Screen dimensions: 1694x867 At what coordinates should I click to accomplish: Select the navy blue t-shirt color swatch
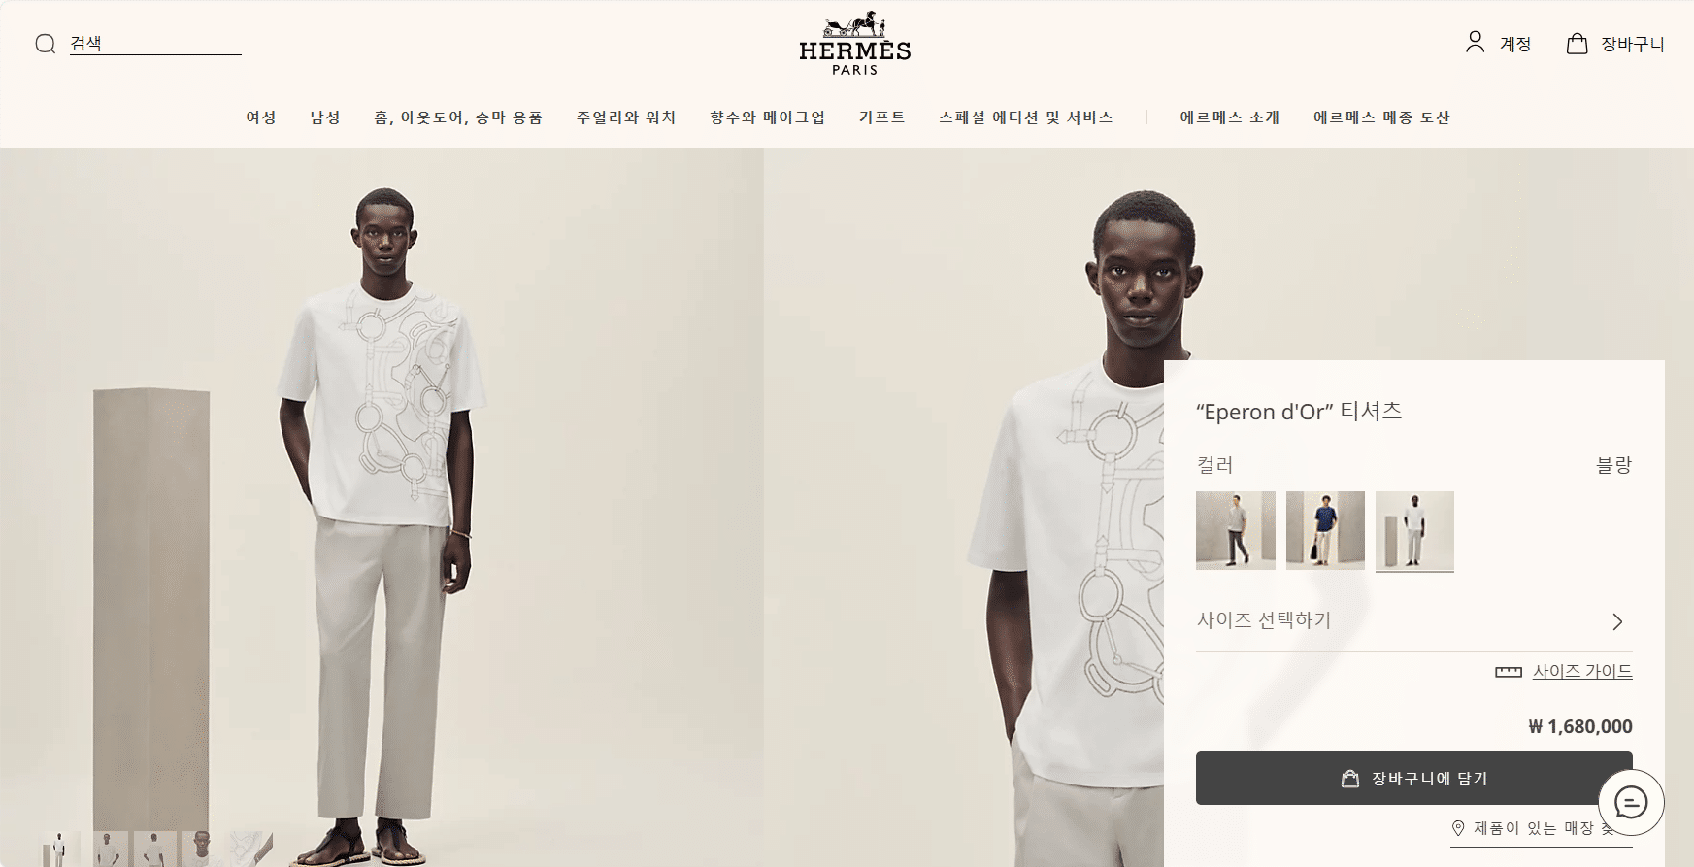(1325, 530)
